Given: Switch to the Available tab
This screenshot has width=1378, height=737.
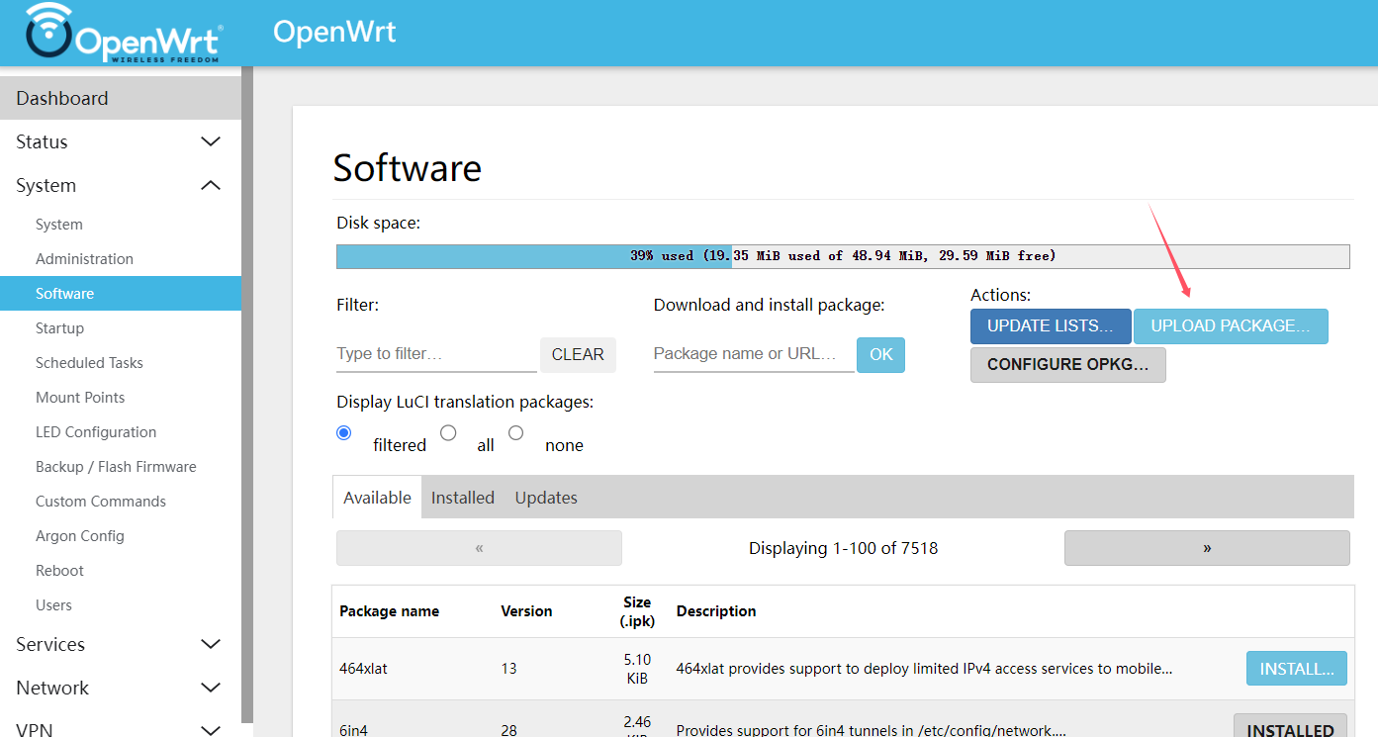Looking at the screenshot, I should tap(377, 498).
